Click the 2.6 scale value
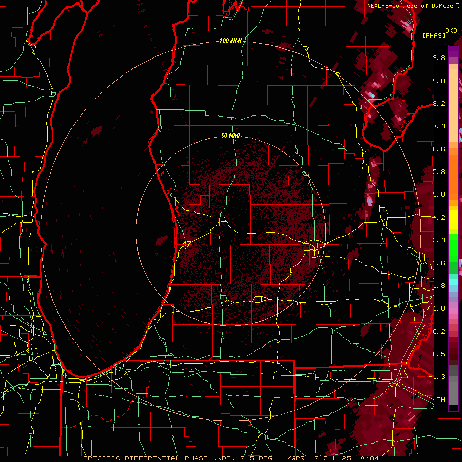 [x=439, y=263]
